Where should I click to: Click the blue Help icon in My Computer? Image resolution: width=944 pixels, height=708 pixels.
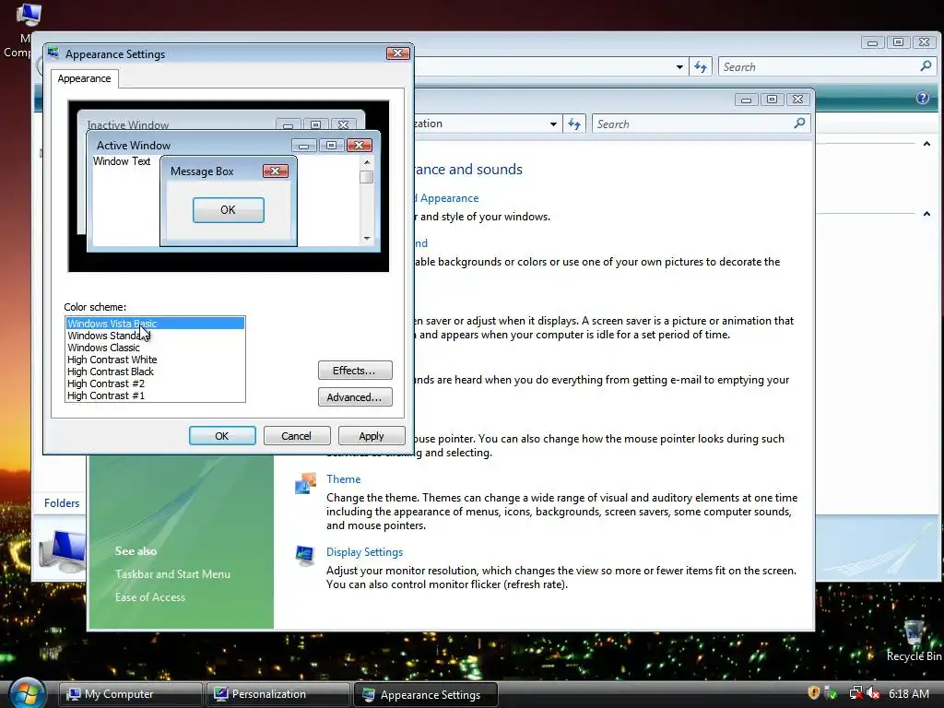(922, 98)
